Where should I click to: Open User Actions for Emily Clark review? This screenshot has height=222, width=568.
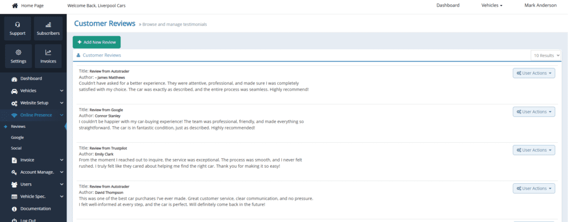pyautogui.click(x=534, y=150)
